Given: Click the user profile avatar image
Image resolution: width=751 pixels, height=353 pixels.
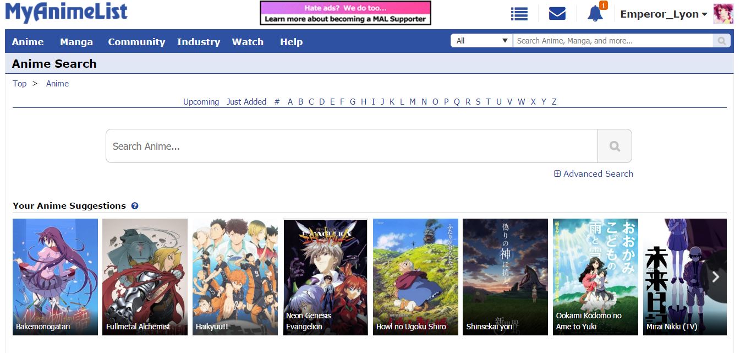Looking at the screenshot, I should [x=723, y=14].
